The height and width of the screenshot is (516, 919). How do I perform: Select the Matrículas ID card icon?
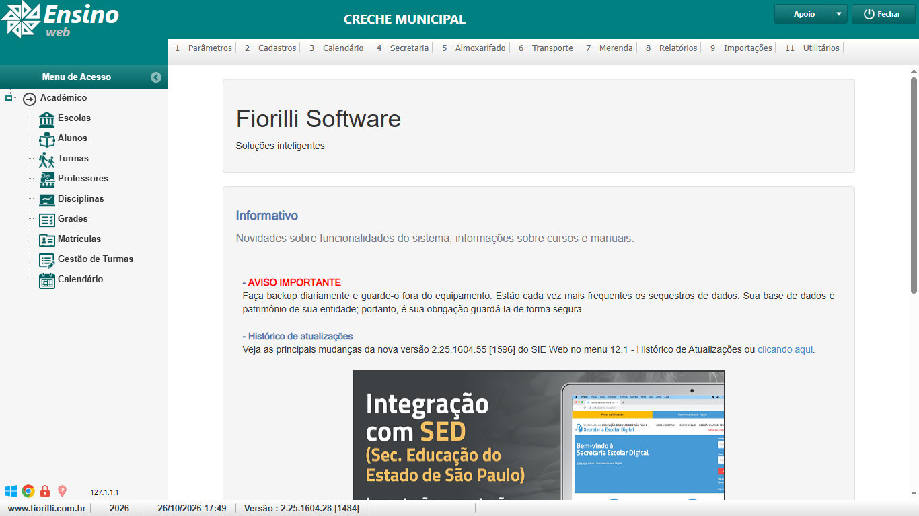(x=47, y=240)
